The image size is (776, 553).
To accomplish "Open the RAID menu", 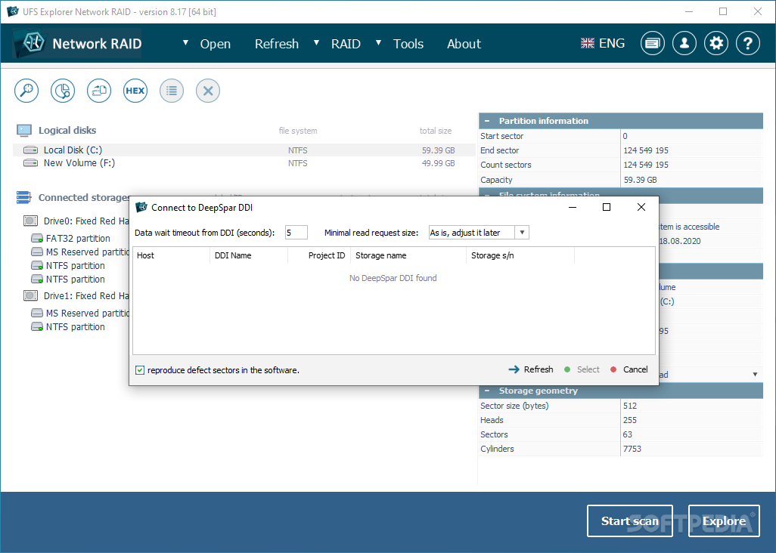I will coord(346,44).
